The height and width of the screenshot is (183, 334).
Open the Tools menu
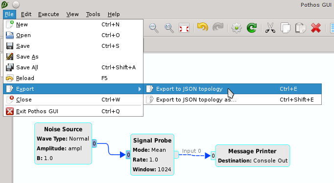click(x=93, y=14)
